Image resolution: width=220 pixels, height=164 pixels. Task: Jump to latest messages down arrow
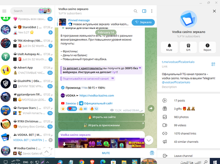149,140
